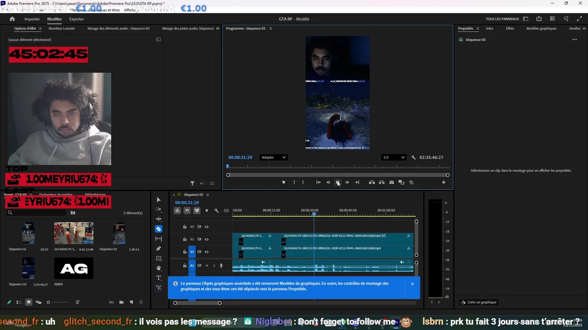This screenshot has width=588, height=330.
Task: Mute the A1 audio track
Action: click(207, 265)
